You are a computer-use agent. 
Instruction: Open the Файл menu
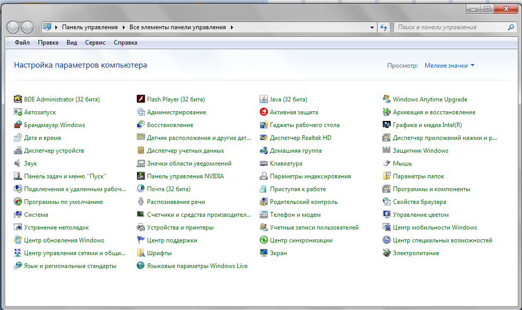tap(23, 43)
